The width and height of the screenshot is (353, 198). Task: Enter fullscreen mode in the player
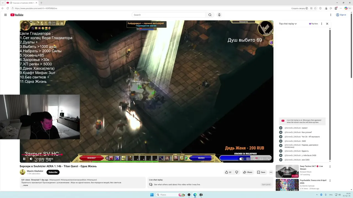(x=268, y=159)
